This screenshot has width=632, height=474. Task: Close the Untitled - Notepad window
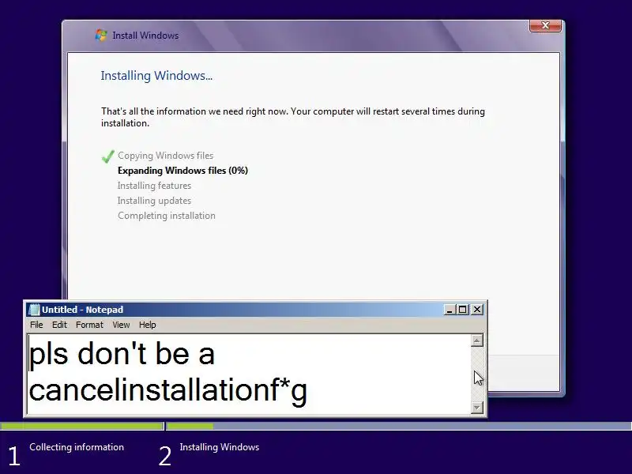(477, 310)
